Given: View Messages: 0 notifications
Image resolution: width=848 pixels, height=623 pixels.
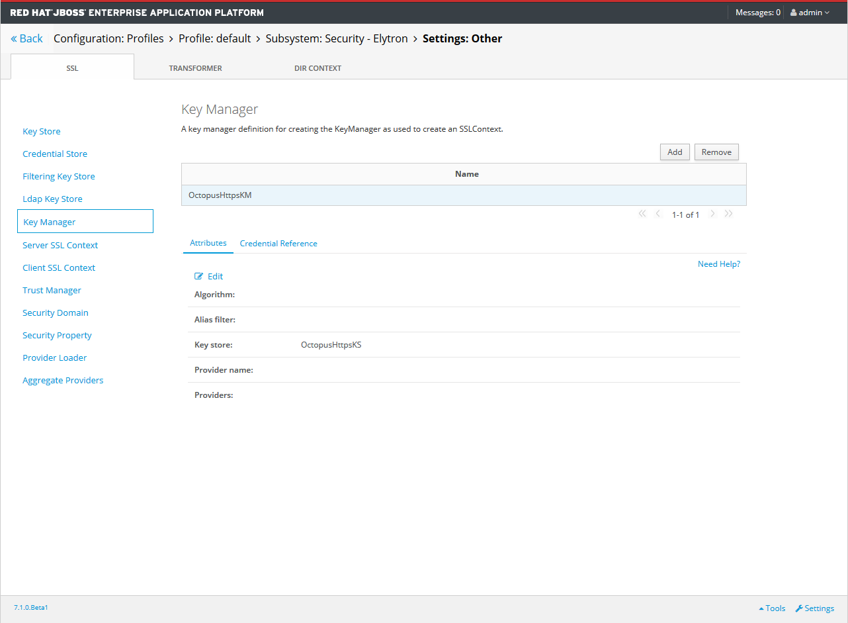Looking at the screenshot, I should coord(757,13).
